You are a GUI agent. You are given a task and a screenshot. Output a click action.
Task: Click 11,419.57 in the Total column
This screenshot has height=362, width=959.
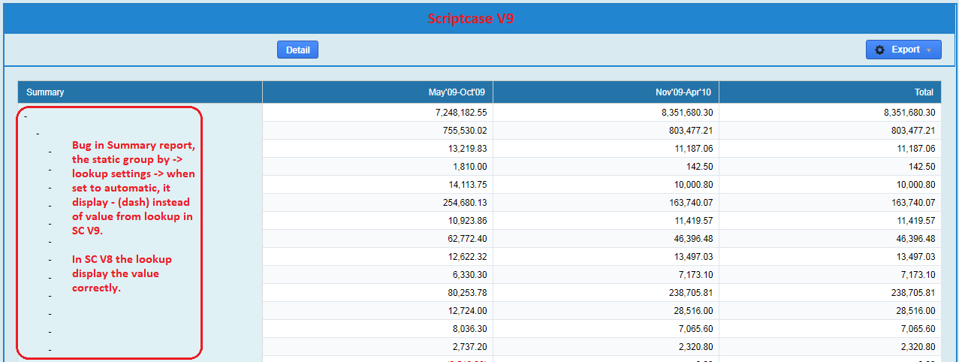pyautogui.click(x=916, y=221)
